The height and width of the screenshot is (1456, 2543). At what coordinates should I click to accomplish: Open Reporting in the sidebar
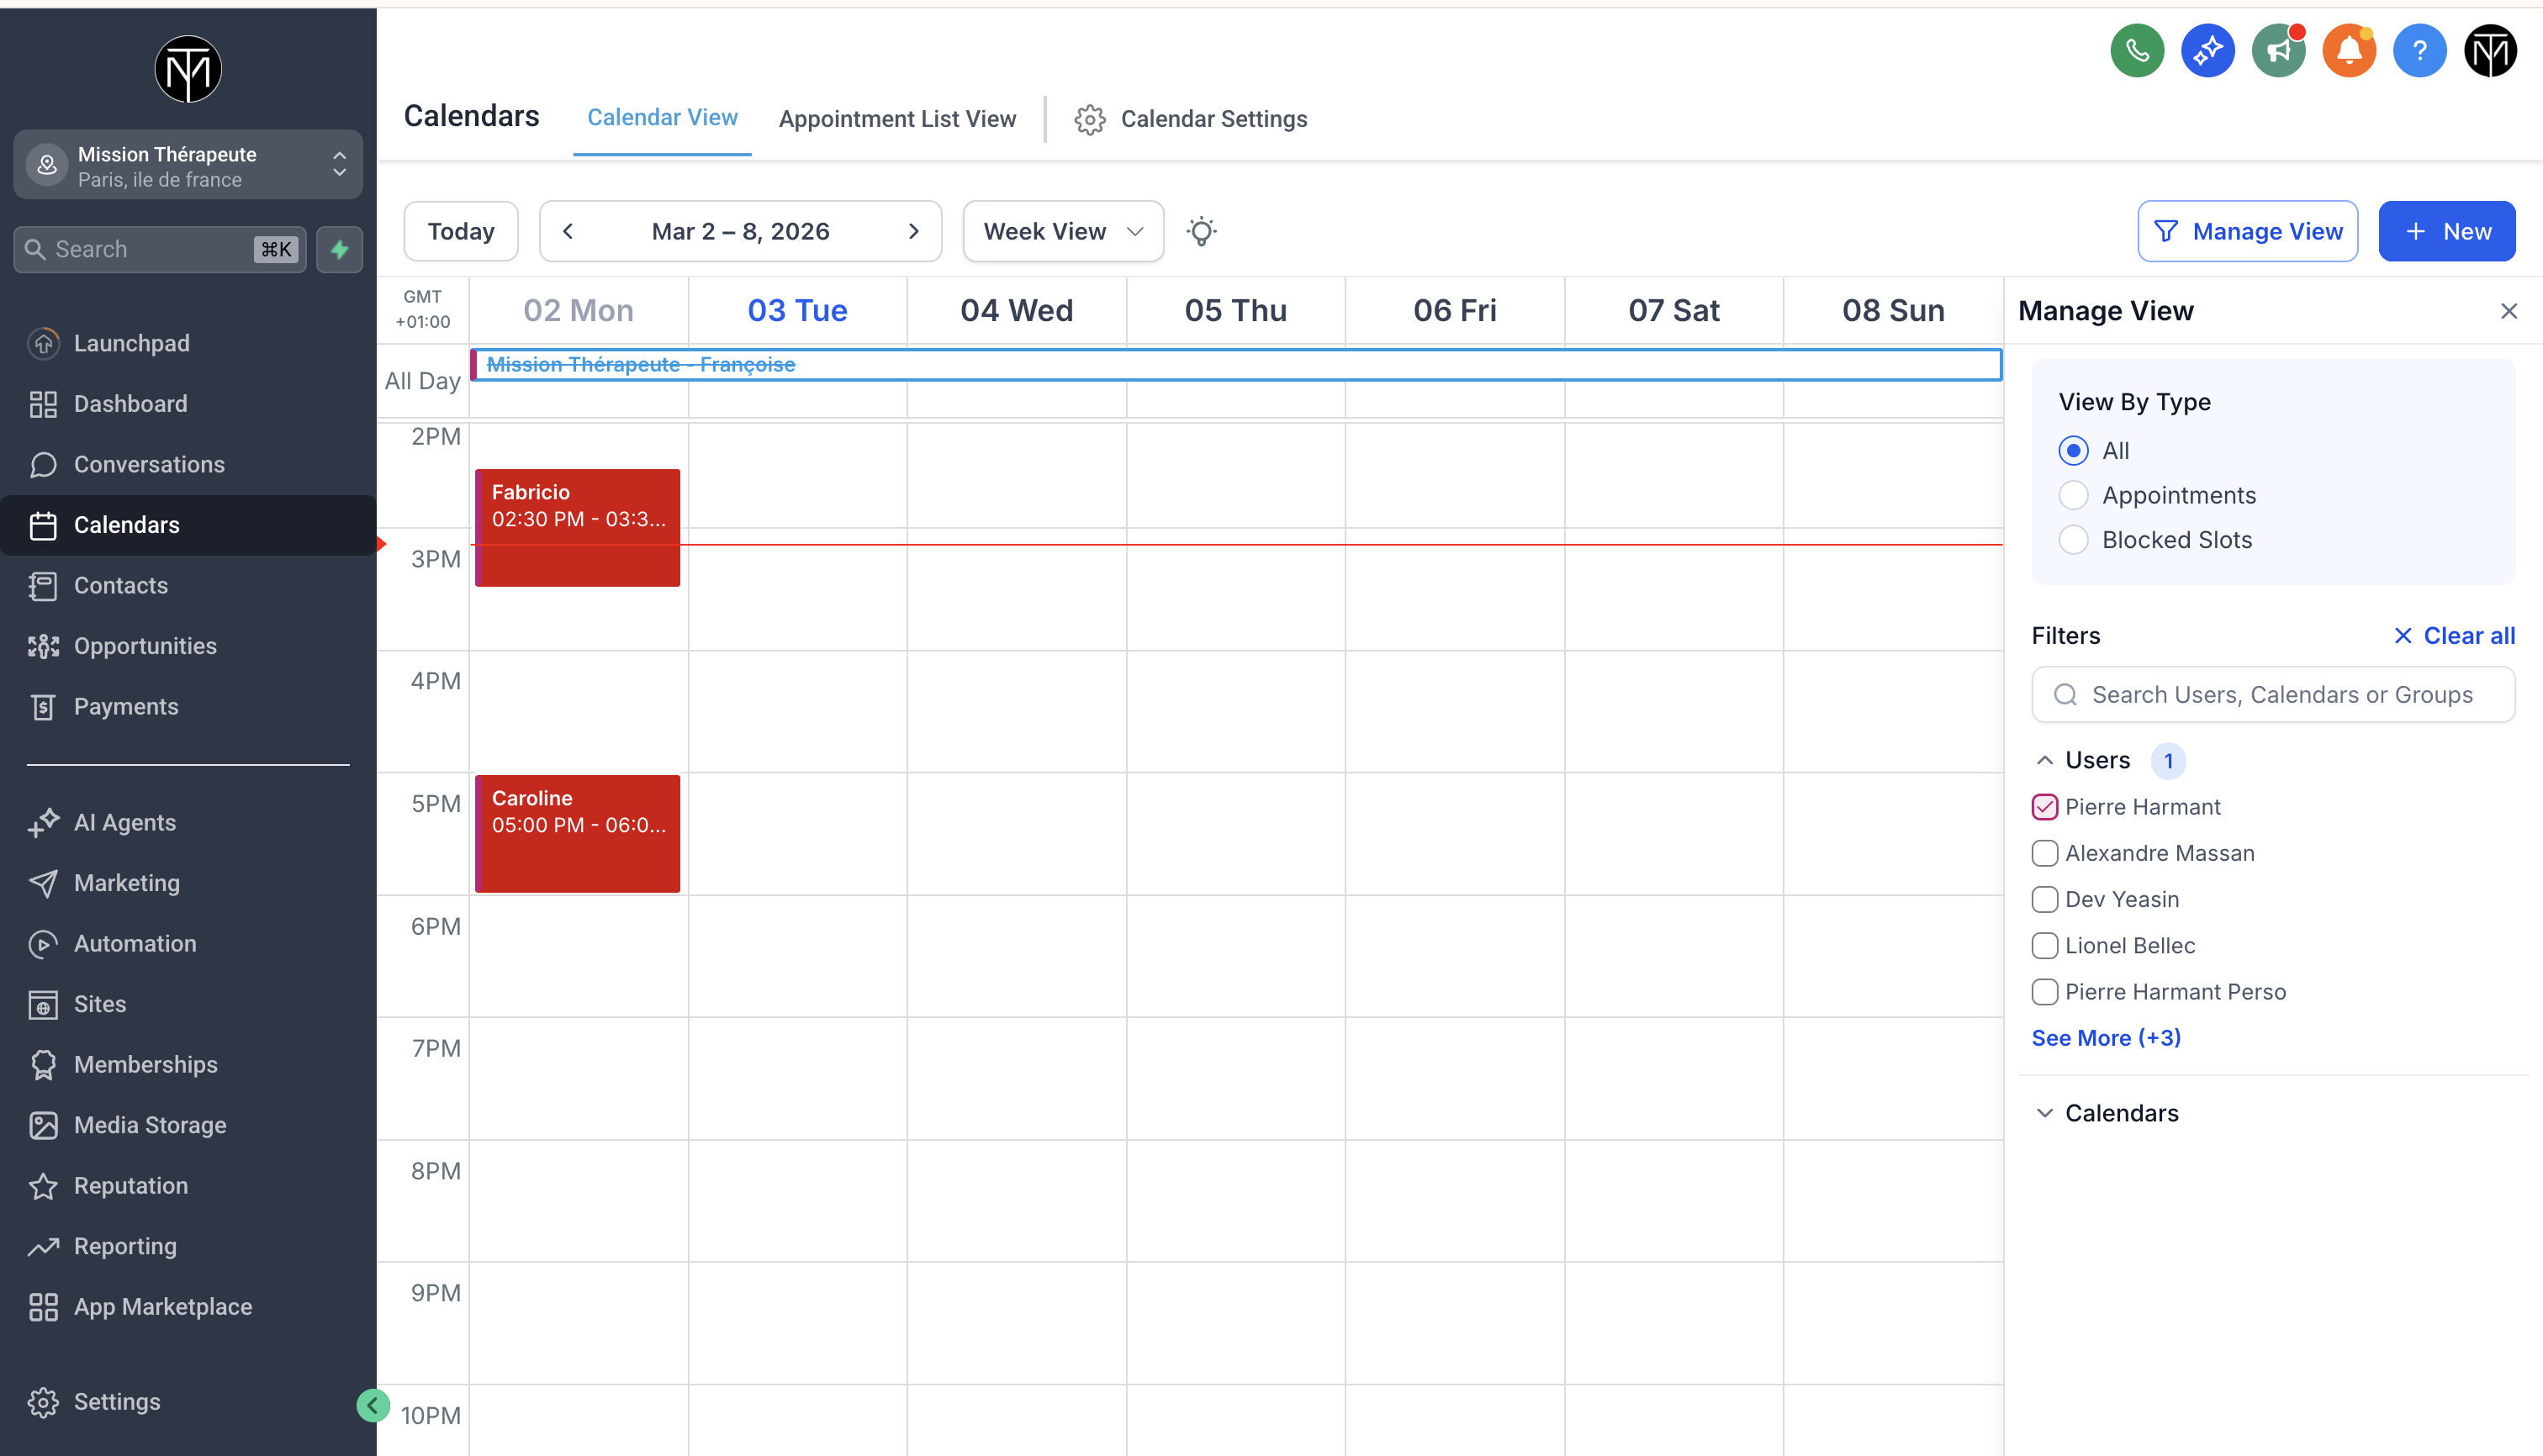[188, 1246]
